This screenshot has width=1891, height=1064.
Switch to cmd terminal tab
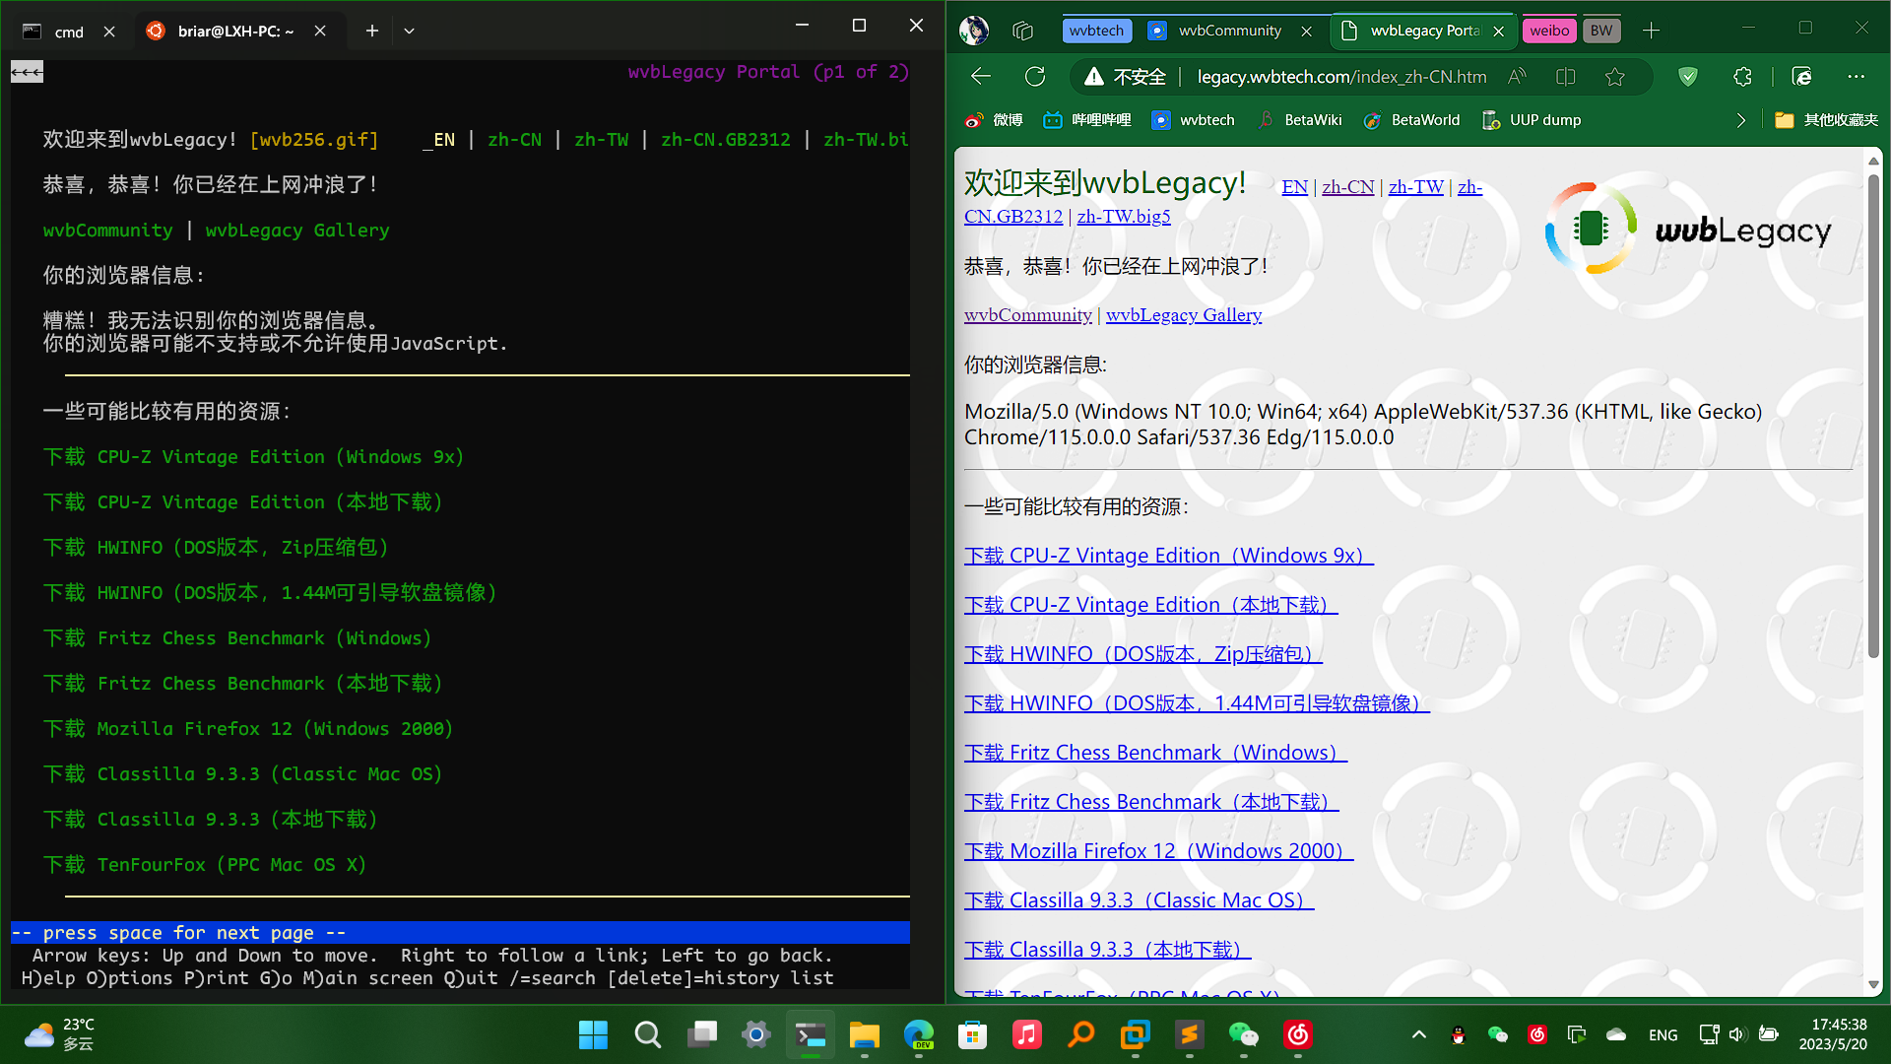click(x=69, y=32)
